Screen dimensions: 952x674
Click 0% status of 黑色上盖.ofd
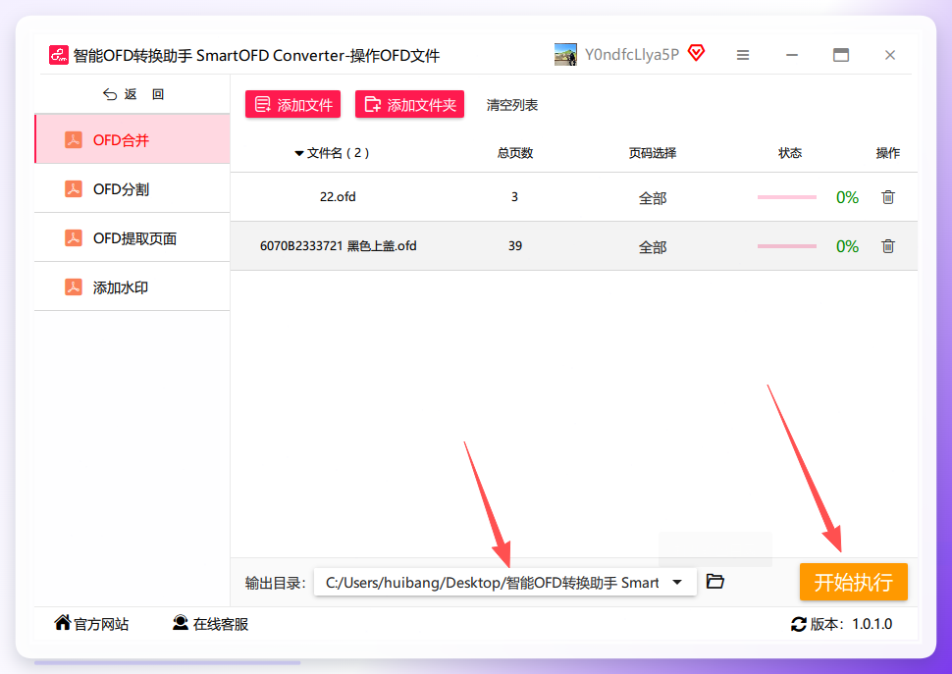(847, 246)
